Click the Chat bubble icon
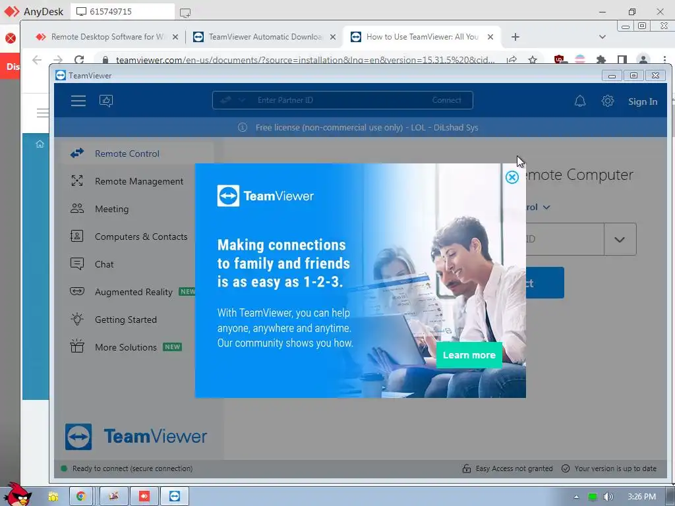The height and width of the screenshot is (506, 675). click(77, 264)
